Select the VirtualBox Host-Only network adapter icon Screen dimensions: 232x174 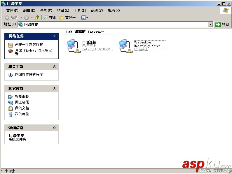pyautogui.click(x=125, y=46)
